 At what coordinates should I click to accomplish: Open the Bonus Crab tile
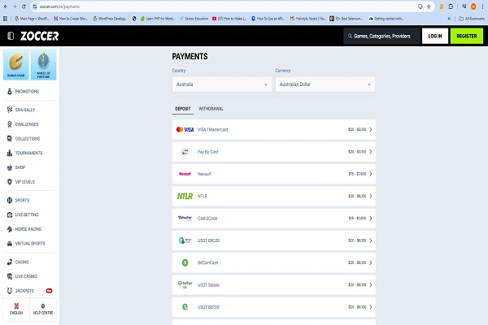pyautogui.click(x=16, y=64)
